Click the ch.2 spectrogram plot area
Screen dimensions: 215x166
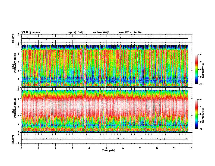105,111
